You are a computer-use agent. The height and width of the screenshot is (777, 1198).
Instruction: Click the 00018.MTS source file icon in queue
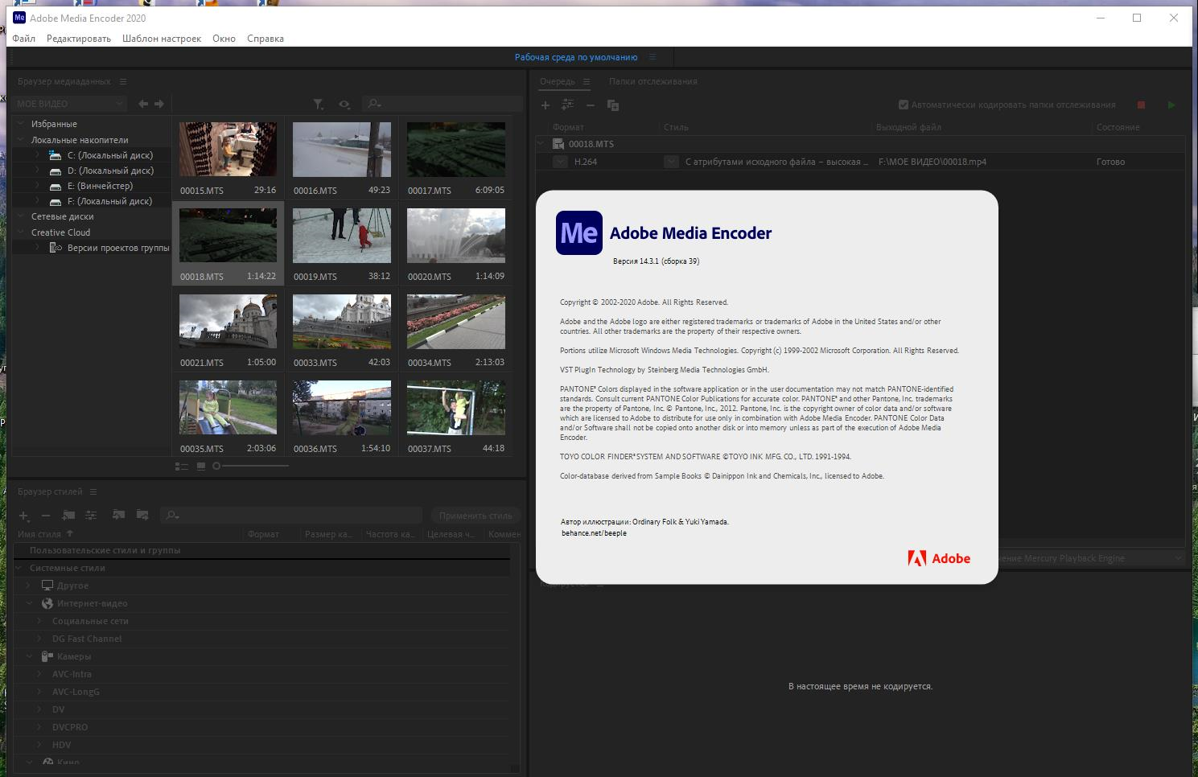click(558, 144)
